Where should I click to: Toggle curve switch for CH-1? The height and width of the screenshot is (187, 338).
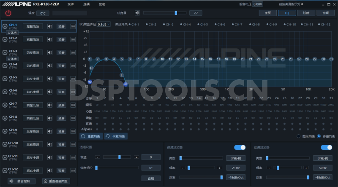tap(130, 24)
